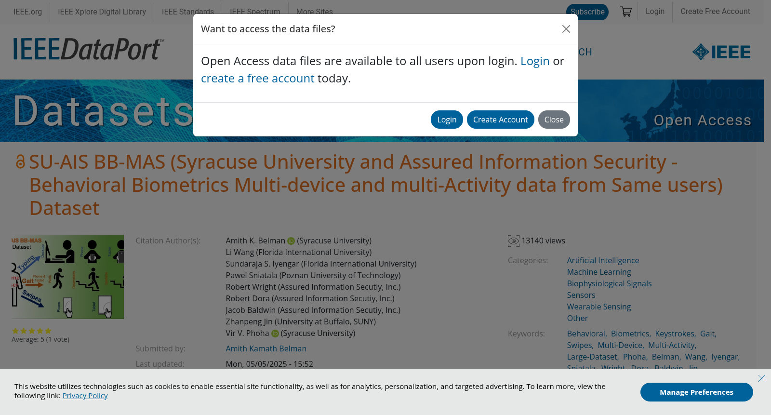The height and width of the screenshot is (415, 771).
Task: Dismiss the cookie banner with the X
Action: click(x=761, y=378)
